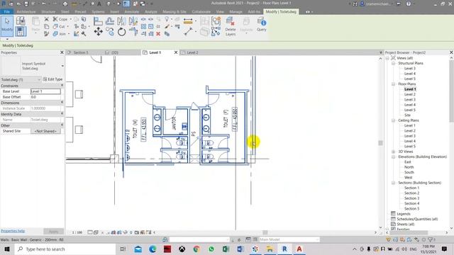Click the Create Group icon
Viewport: 454px width, 255px height.
coord(216,21)
